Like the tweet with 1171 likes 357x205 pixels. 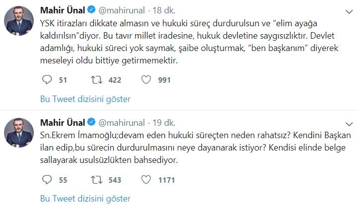[147, 179]
